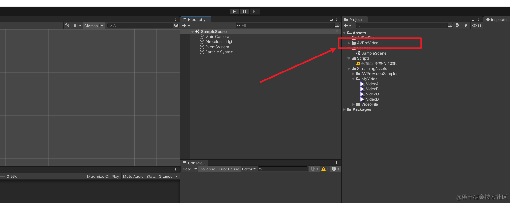The width and height of the screenshot is (510, 203).
Task: Select SampleScene row in Hierarchy
Action: tap(260, 32)
